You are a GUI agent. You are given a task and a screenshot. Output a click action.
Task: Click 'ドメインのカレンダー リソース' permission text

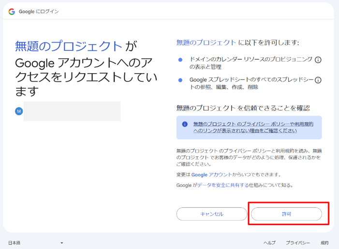251,63
